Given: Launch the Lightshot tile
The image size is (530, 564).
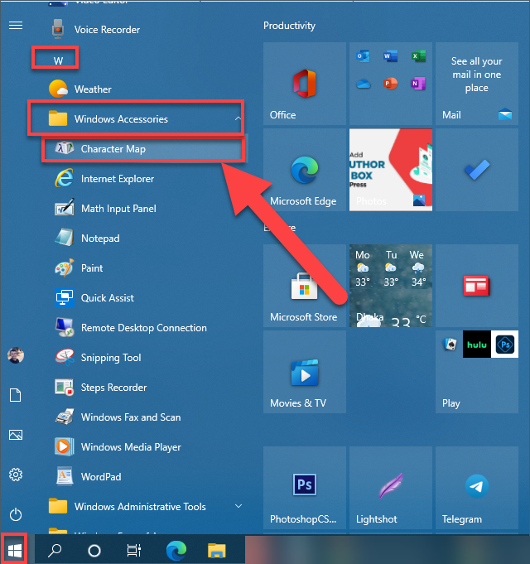Looking at the screenshot, I should point(391,488).
